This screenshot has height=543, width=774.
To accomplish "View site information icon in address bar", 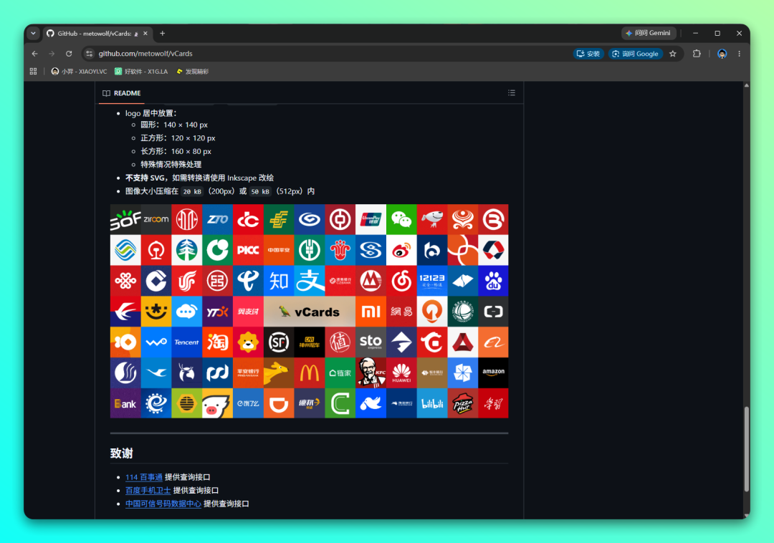I will click(x=90, y=54).
